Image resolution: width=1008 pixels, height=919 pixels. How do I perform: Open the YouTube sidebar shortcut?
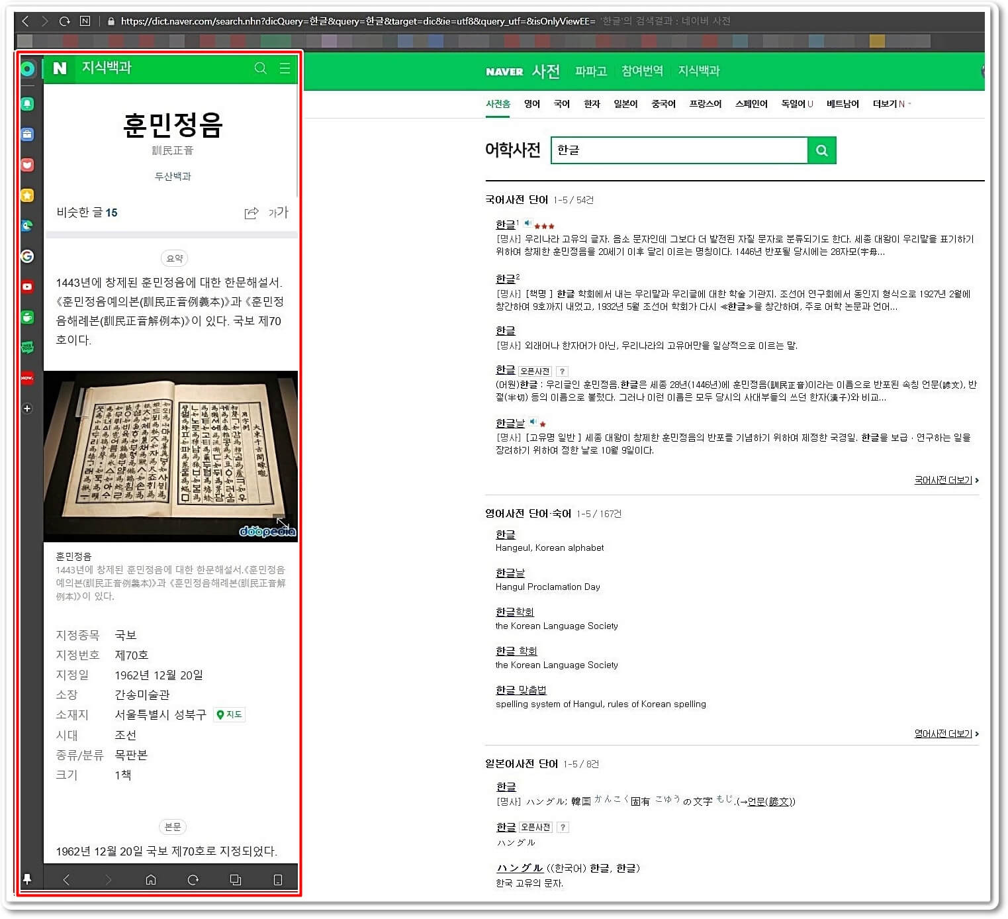[x=27, y=287]
